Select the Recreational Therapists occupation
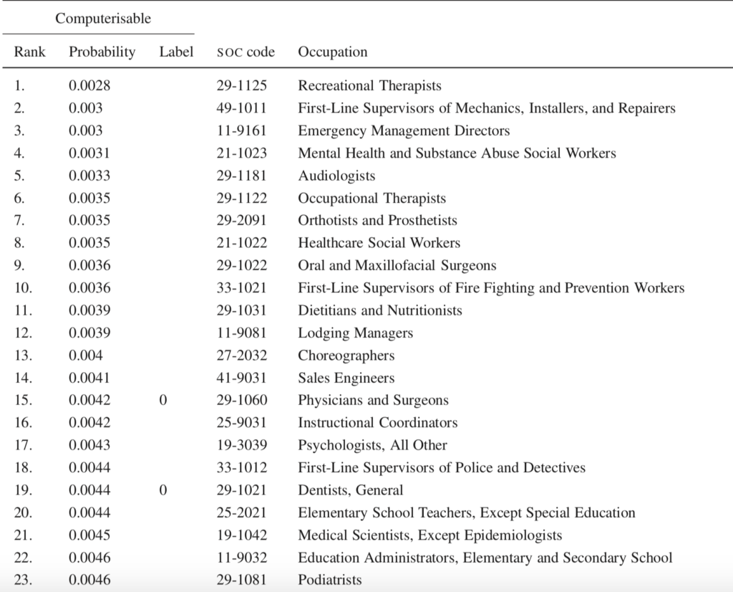This screenshot has height=592, width=733. 370,85
